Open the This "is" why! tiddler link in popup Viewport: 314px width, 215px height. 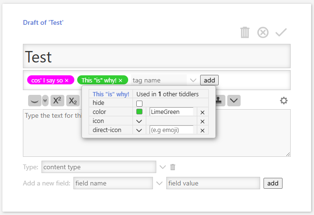pos(111,94)
